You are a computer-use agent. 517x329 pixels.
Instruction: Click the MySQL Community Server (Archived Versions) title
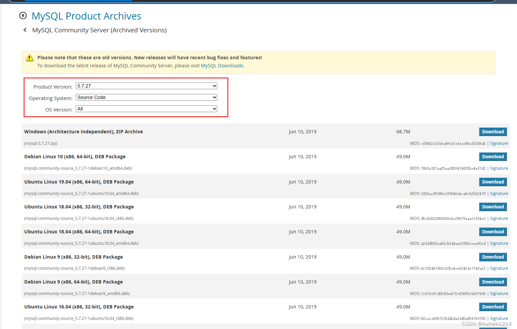99,30
